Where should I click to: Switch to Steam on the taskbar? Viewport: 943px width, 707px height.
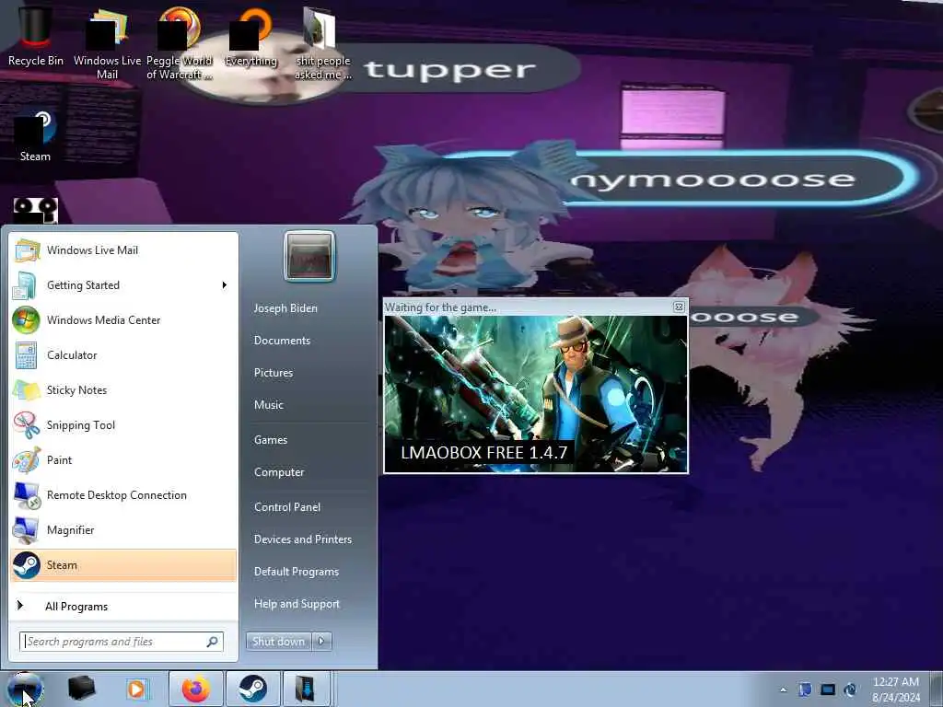tap(253, 689)
